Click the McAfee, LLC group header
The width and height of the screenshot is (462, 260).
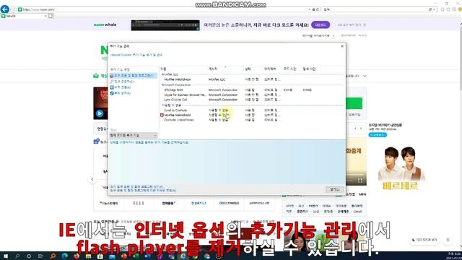click(170, 74)
